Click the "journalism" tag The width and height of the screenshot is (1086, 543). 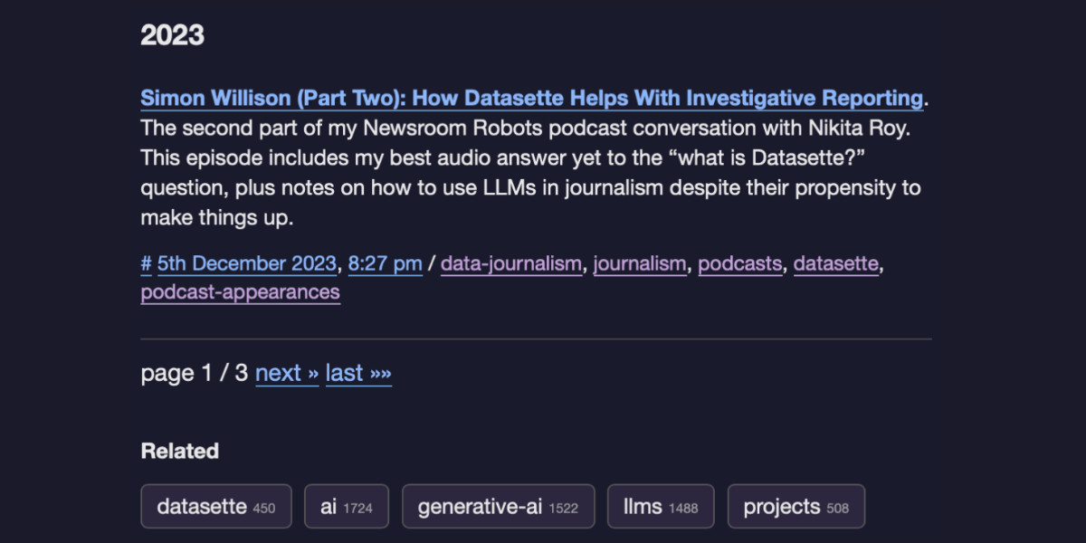[x=640, y=263]
